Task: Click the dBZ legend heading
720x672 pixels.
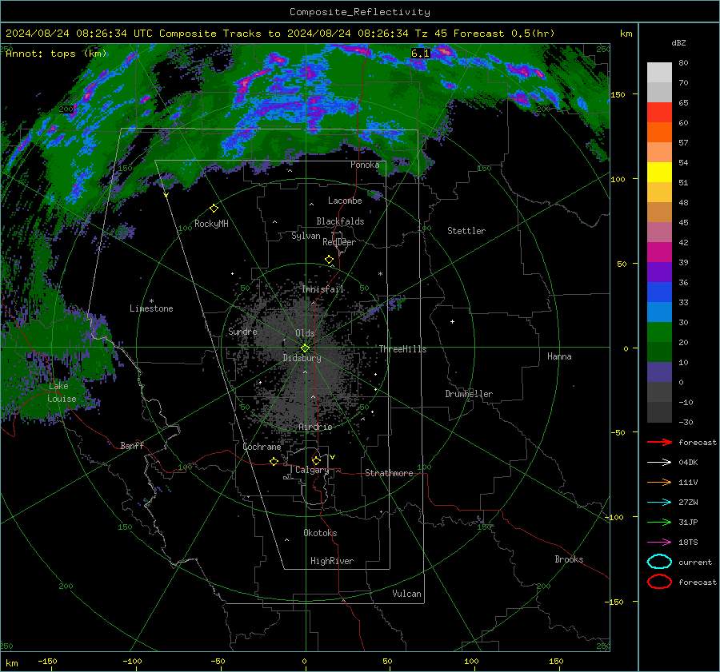Action: pyautogui.click(x=678, y=42)
